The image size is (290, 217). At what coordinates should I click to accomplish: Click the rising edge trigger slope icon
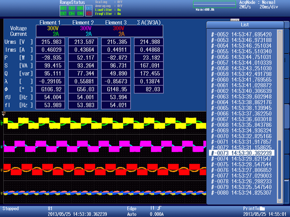point(159,208)
